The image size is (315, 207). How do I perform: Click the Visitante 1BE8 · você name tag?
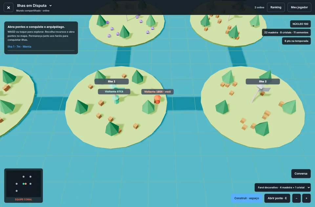(x=157, y=92)
